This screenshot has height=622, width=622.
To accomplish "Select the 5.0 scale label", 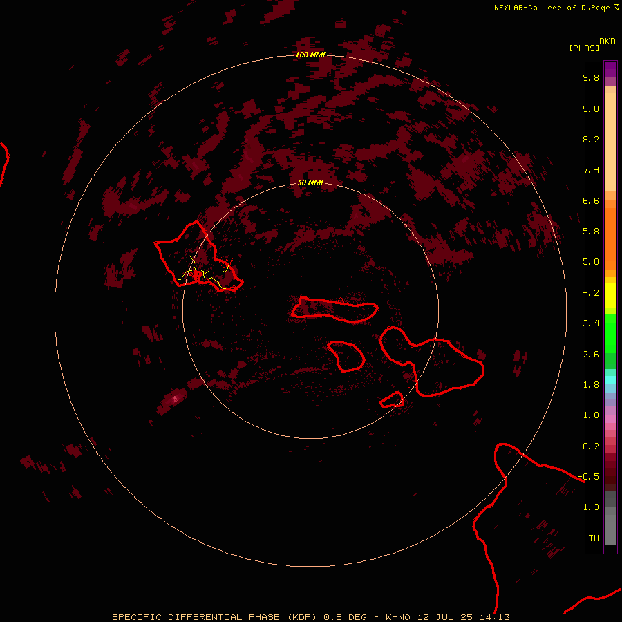I will [x=591, y=262].
